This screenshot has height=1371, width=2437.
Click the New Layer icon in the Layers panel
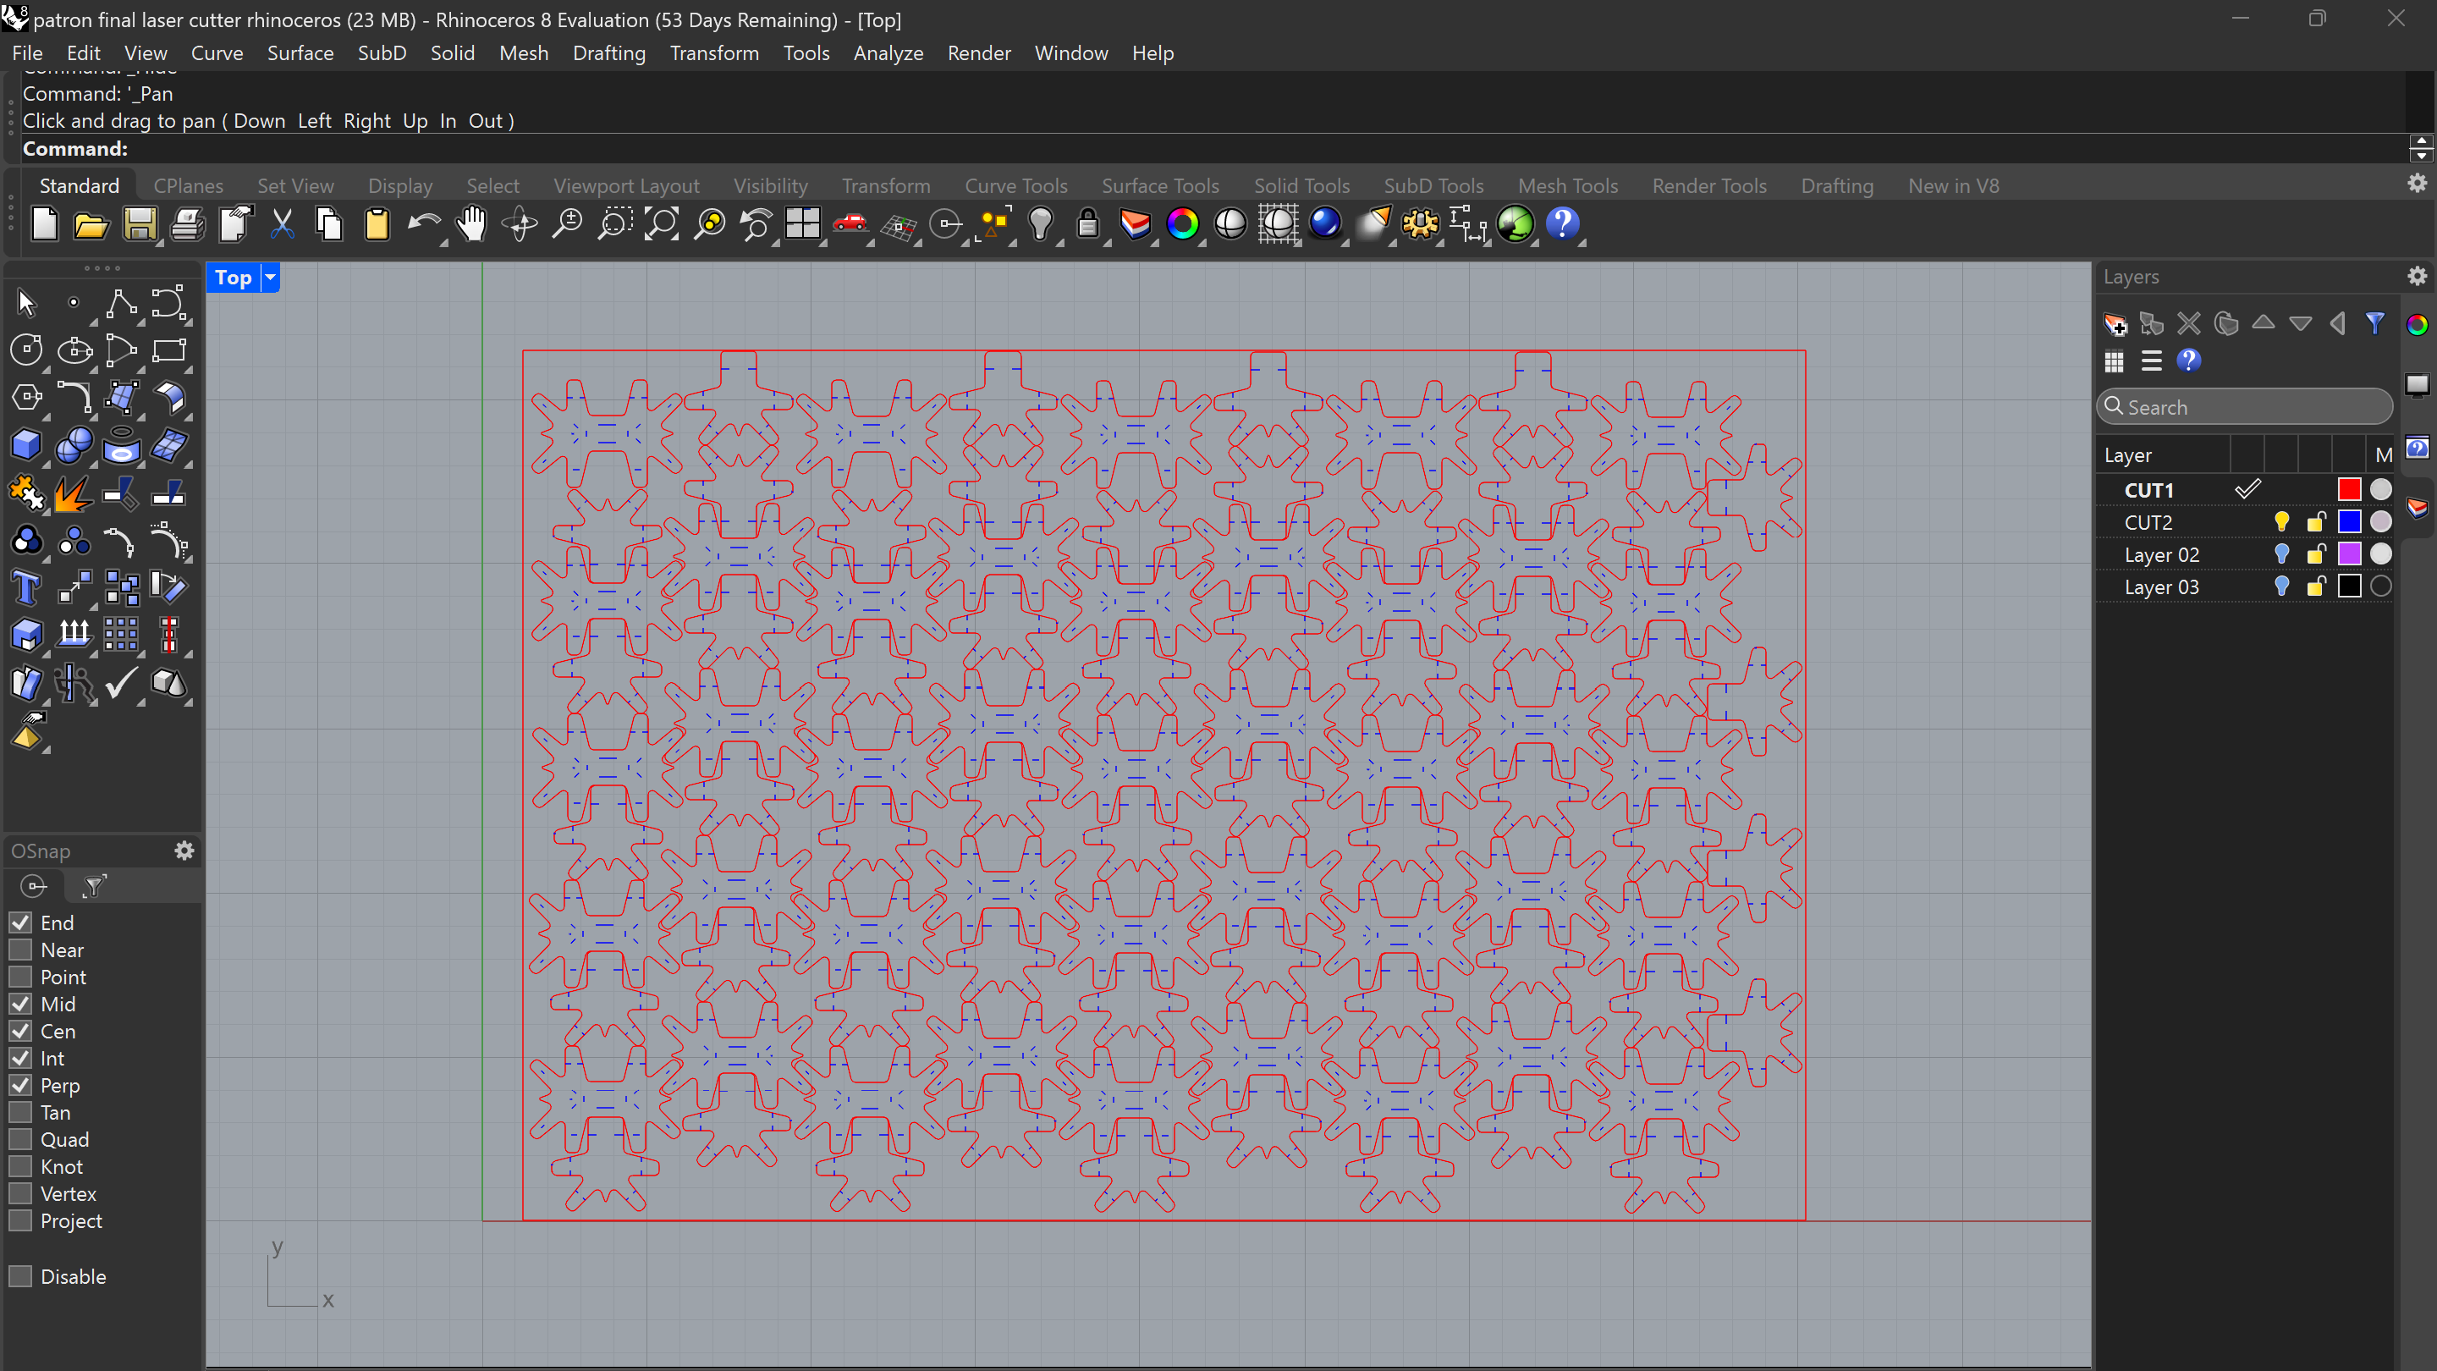click(x=2115, y=324)
